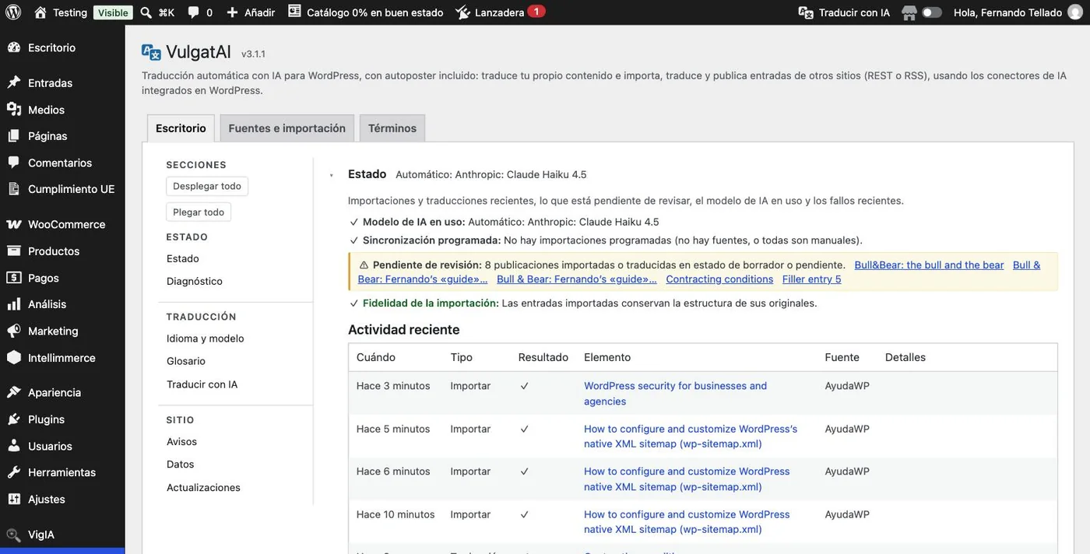
Task: Open the Actualizaciones section link
Action: click(x=203, y=487)
